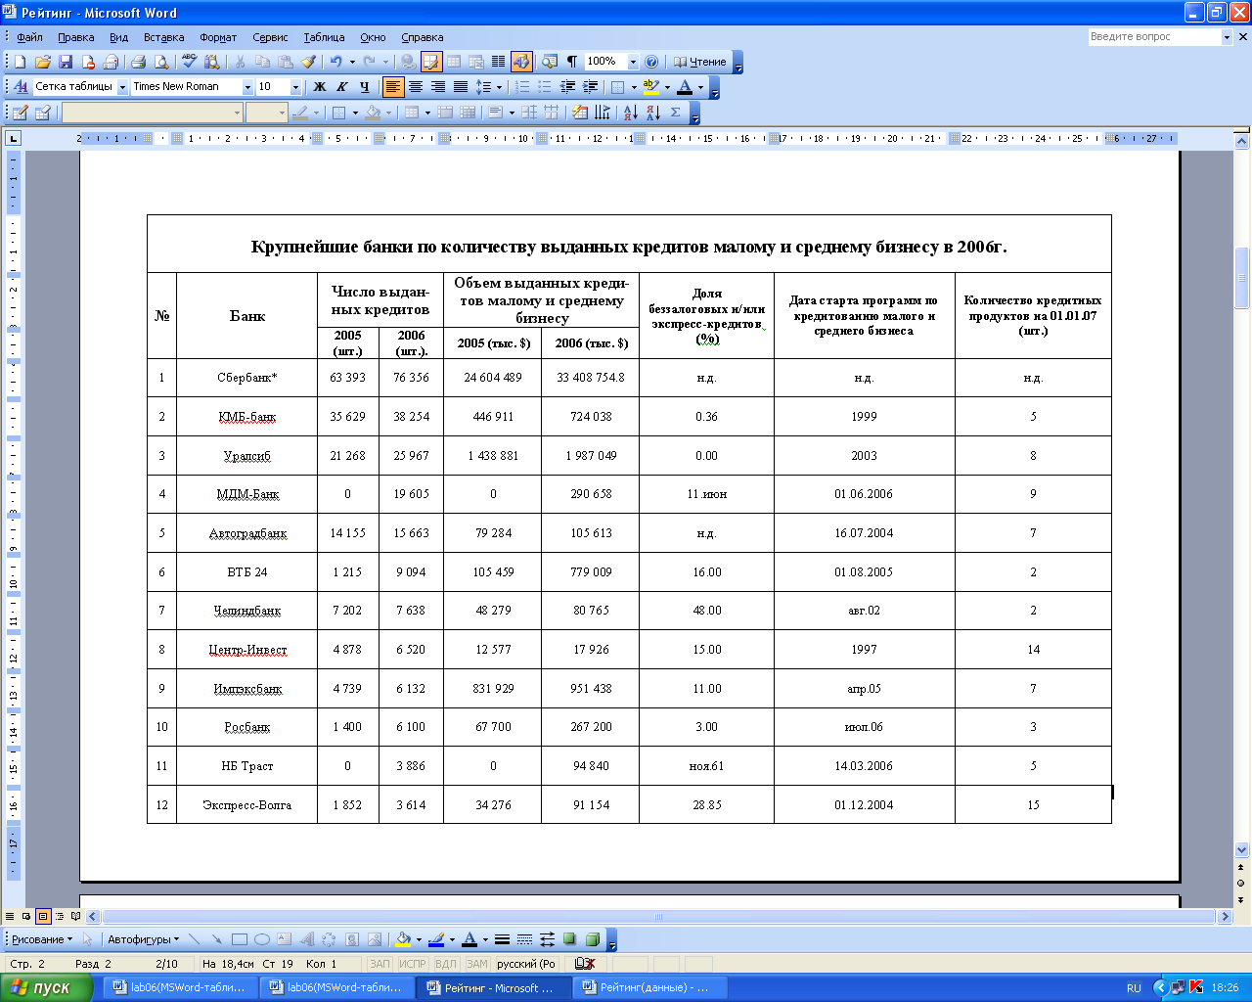Open the Таблица menu
Screen dimensions: 1252x1002
click(324, 37)
